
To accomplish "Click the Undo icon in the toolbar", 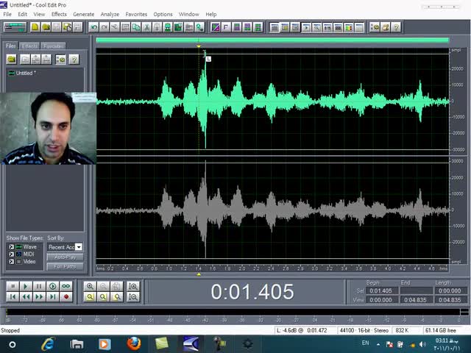I will click(x=93, y=27).
